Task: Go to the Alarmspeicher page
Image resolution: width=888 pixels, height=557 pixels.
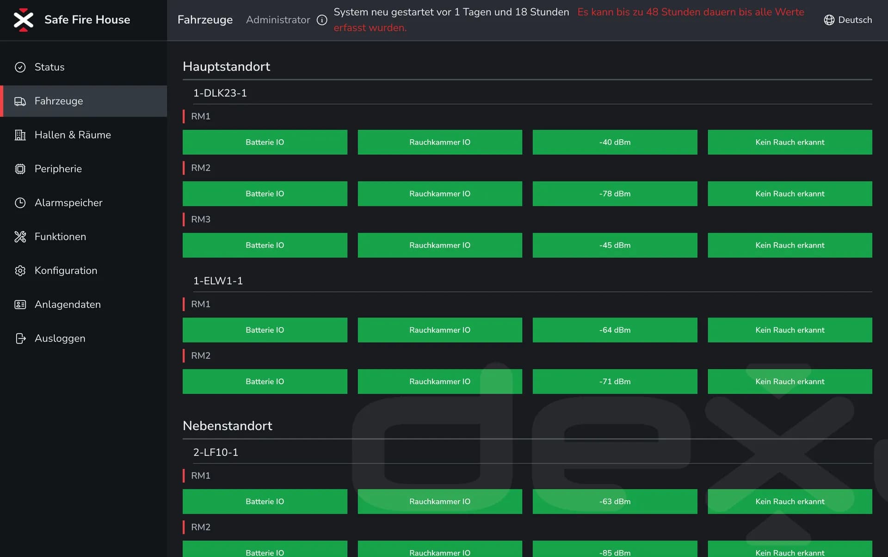Action: coord(68,202)
